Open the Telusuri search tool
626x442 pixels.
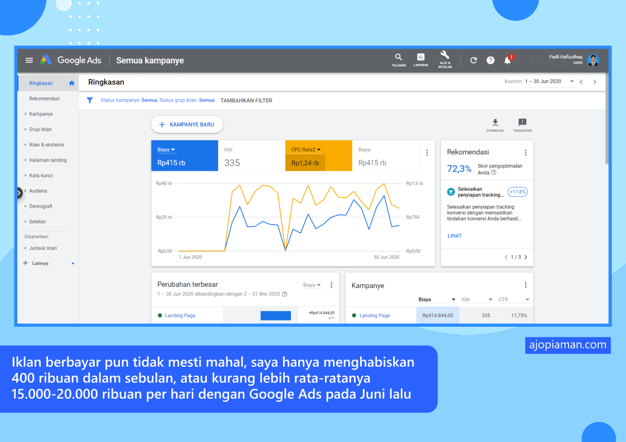pyautogui.click(x=399, y=60)
